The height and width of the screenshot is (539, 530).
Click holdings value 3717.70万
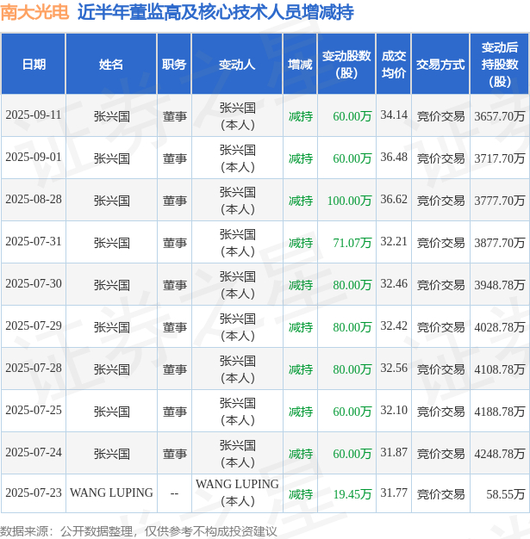tap(499, 158)
